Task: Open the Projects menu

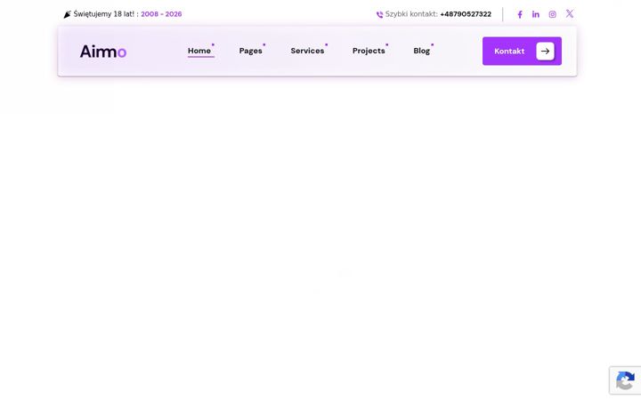Action: [x=369, y=51]
